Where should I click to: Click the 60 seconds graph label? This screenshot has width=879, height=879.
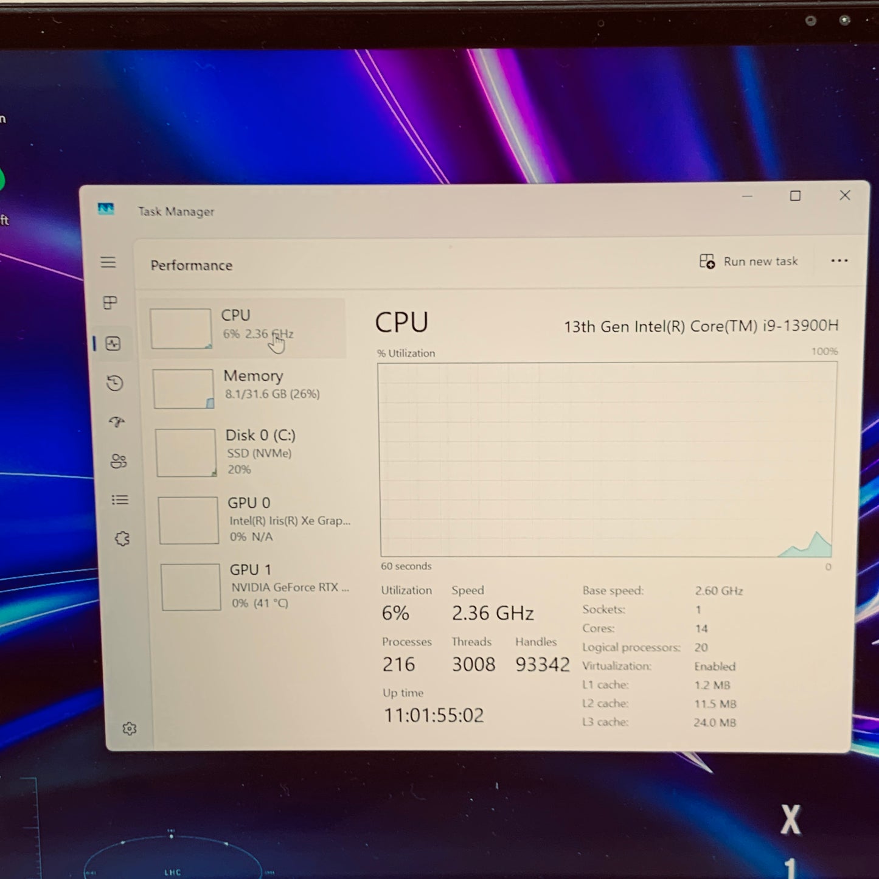tap(406, 566)
